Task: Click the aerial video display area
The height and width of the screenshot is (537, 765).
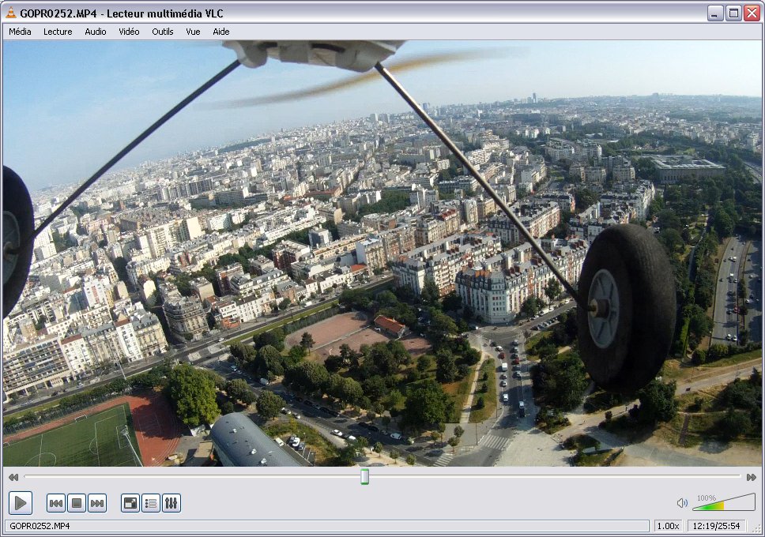Action: [382, 253]
